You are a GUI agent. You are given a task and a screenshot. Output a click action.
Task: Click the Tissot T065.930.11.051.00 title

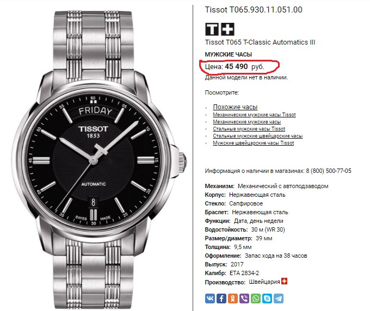point(254,10)
